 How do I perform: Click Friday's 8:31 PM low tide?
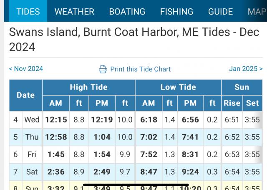[190, 154]
